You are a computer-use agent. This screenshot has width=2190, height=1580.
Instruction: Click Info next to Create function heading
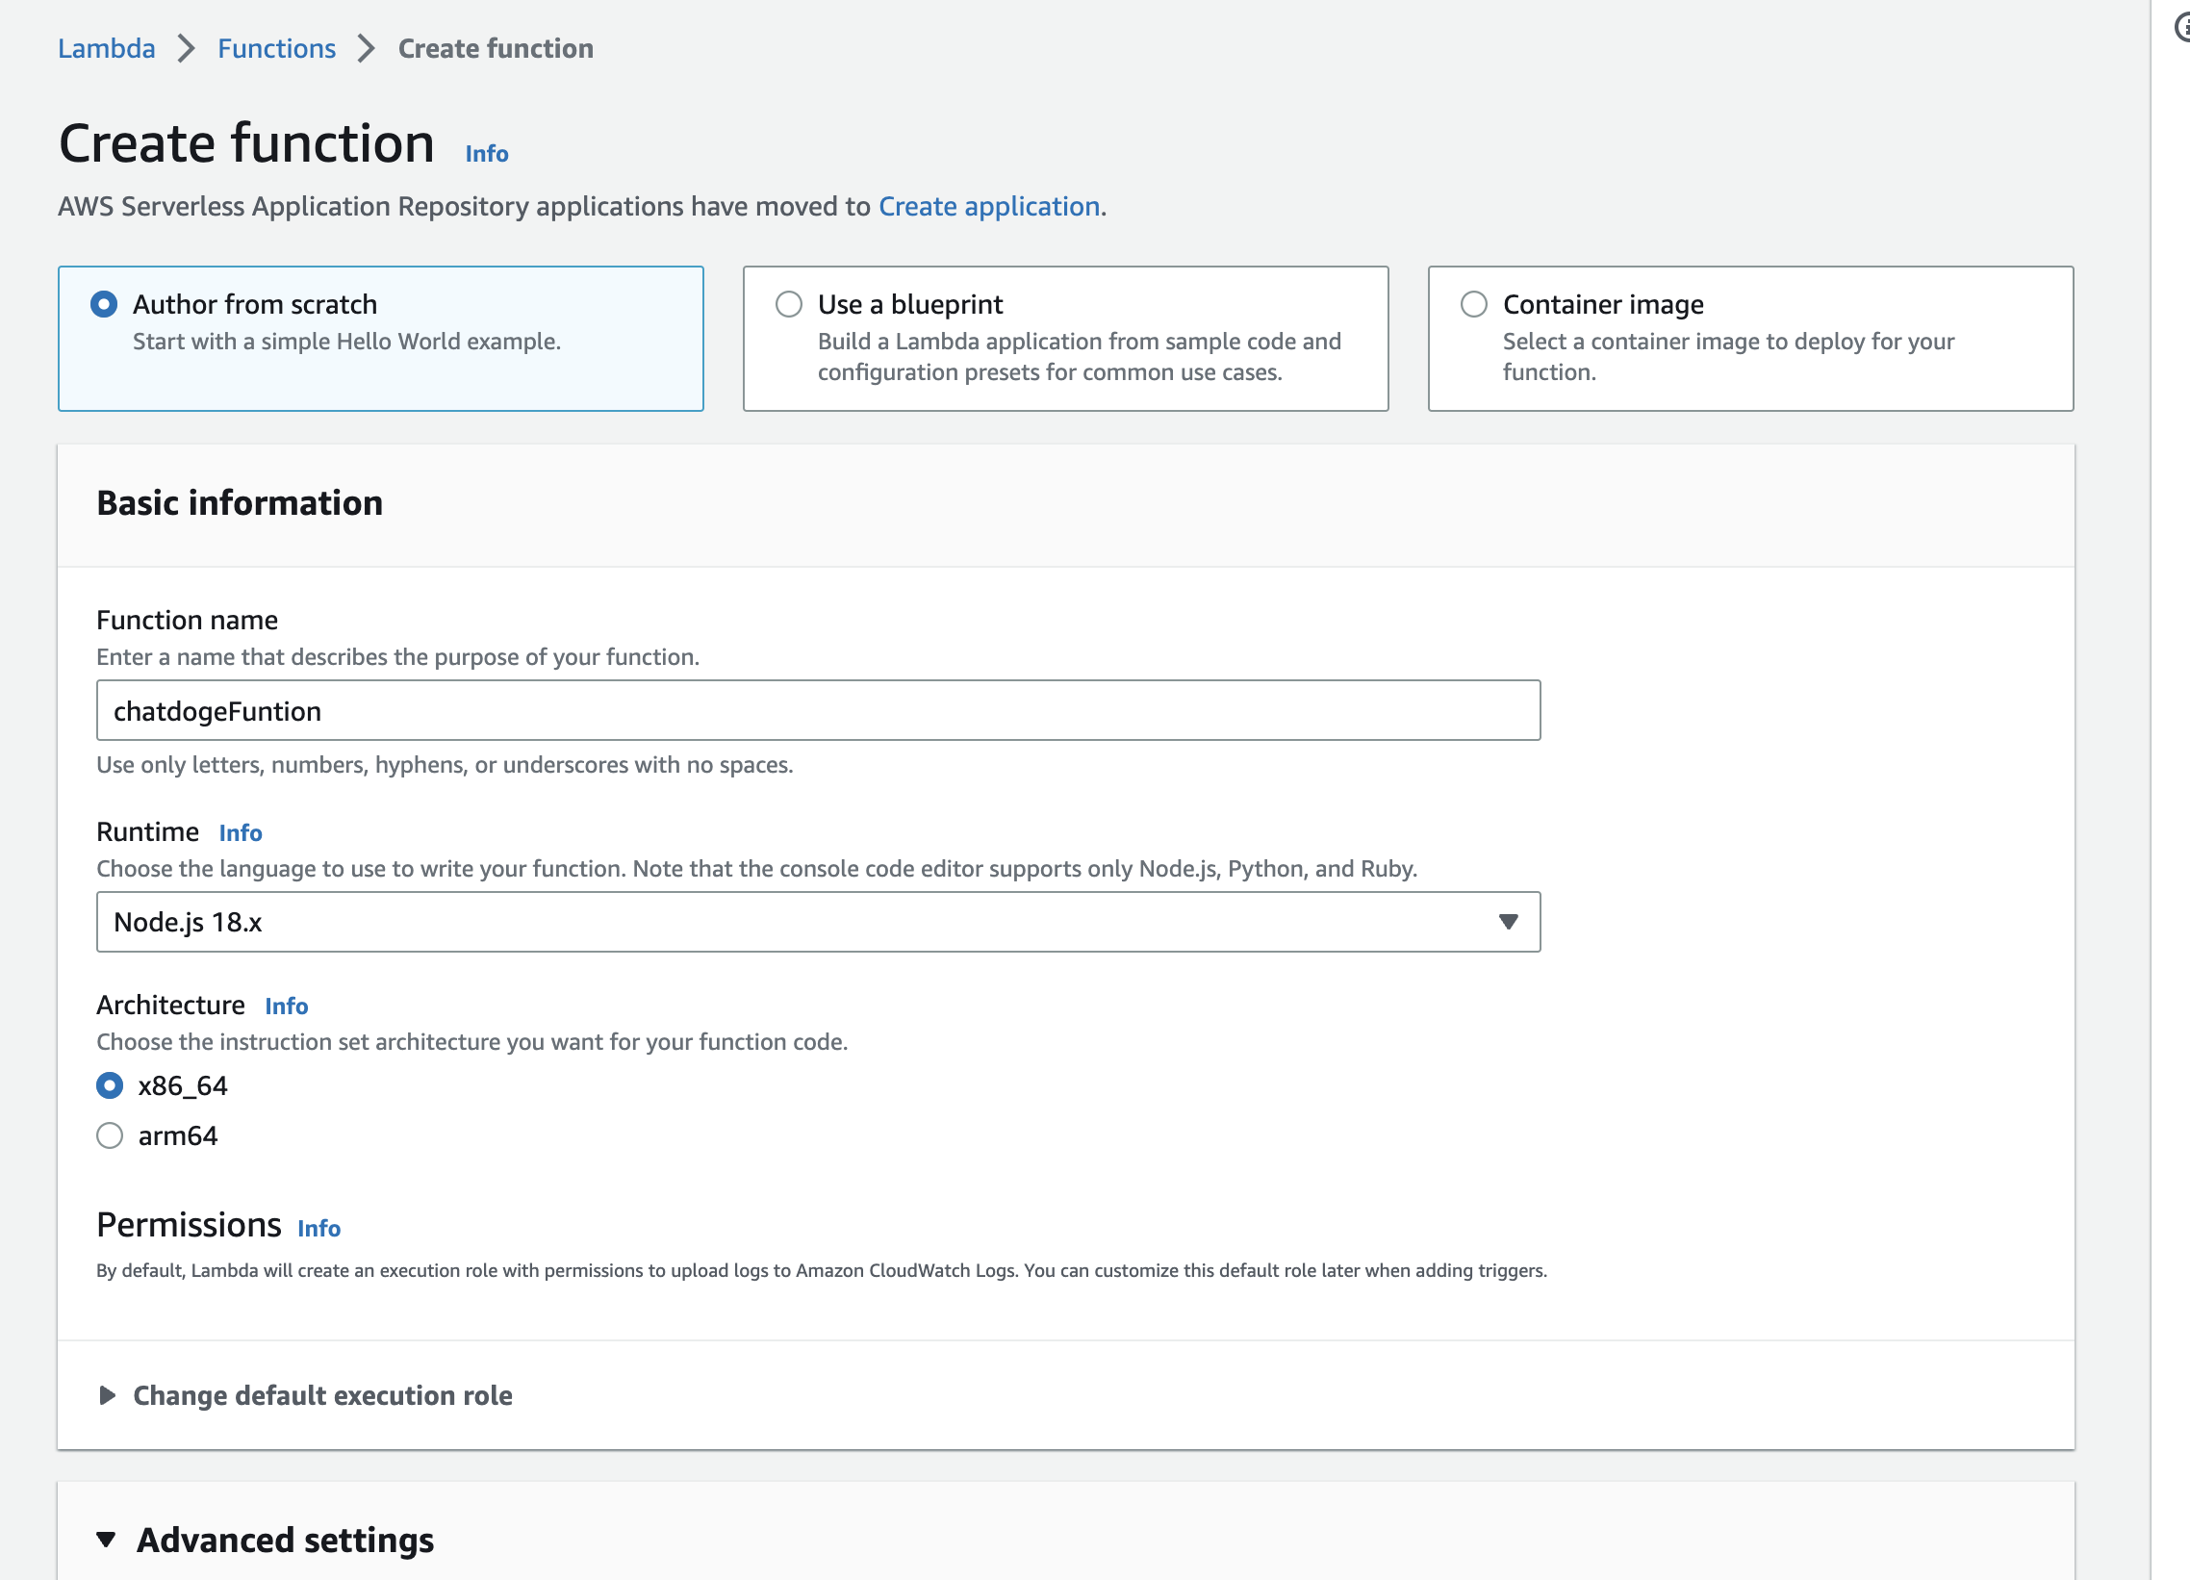click(x=486, y=154)
